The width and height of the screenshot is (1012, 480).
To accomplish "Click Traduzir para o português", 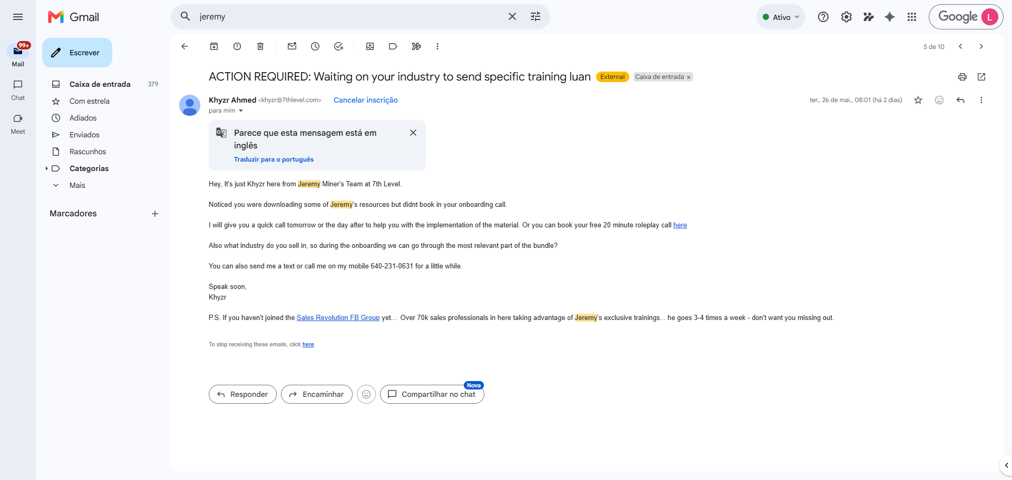I will tap(274, 159).
